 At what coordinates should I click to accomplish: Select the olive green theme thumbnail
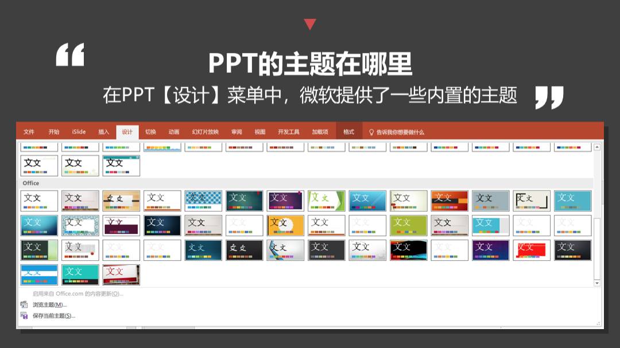click(x=409, y=225)
